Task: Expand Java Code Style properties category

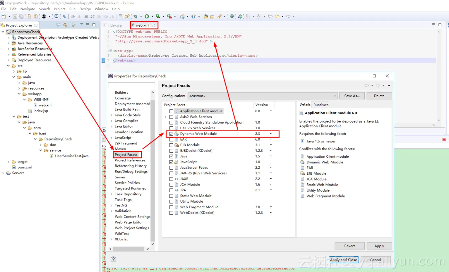Action: [111, 115]
